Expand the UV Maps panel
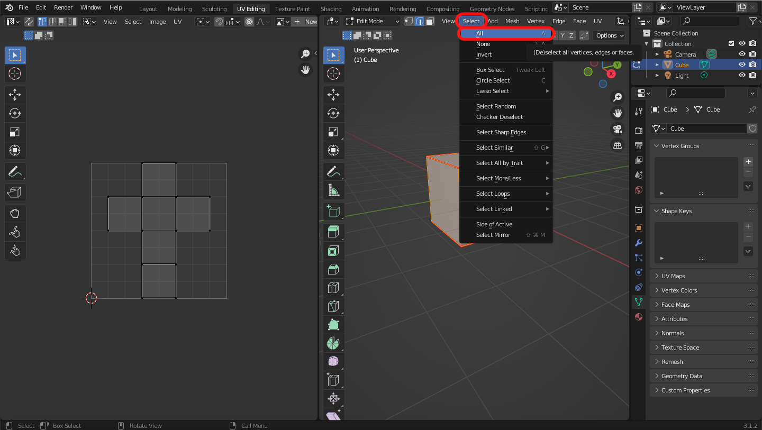The height and width of the screenshot is (430, 762). click(x=703, y=276)
